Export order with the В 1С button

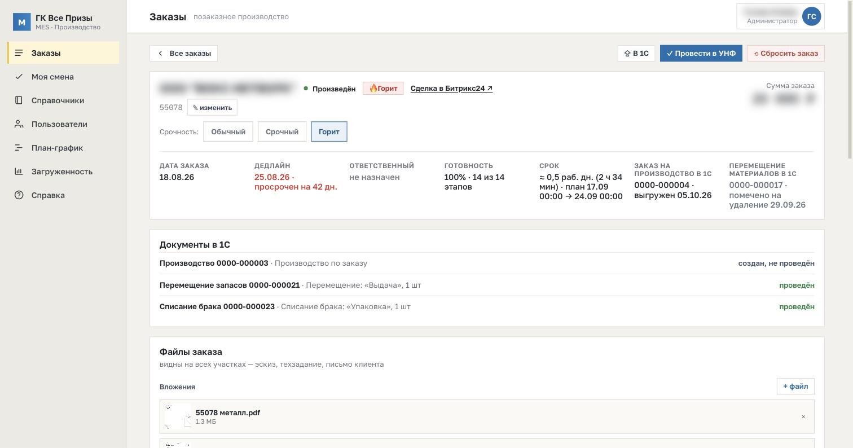(x=636, y=54)
